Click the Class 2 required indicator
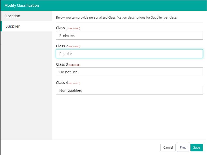 pos(75,46)
